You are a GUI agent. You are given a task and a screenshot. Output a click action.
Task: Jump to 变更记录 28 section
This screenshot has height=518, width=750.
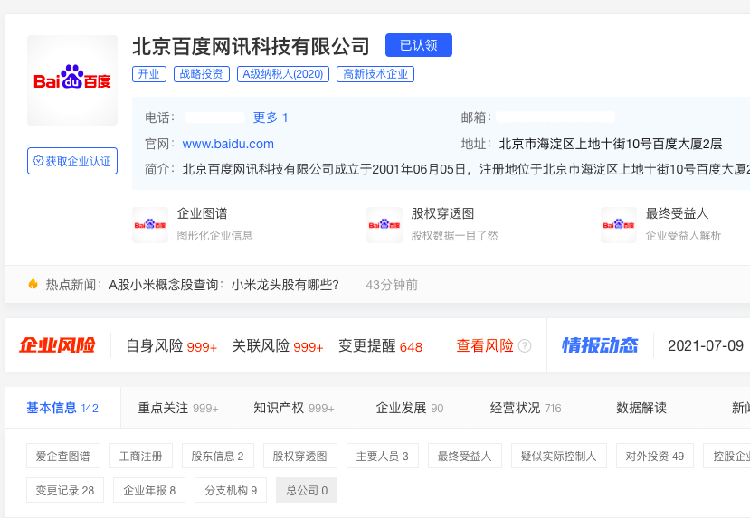coord(65,490)
